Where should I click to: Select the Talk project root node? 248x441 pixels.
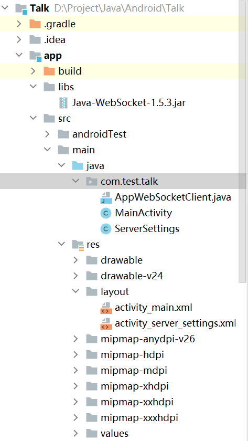40,8
